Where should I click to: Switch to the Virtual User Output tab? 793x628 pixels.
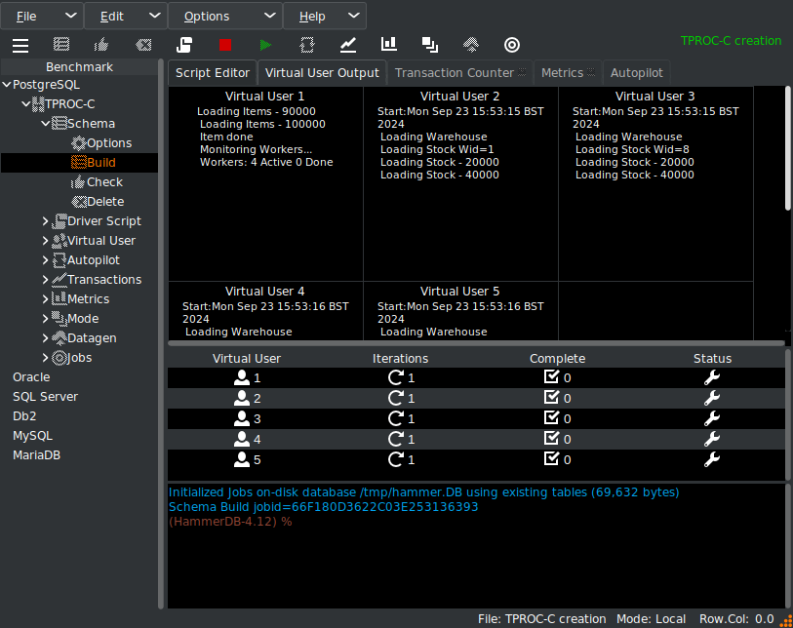pyautogui.click(x=322, y=73)
